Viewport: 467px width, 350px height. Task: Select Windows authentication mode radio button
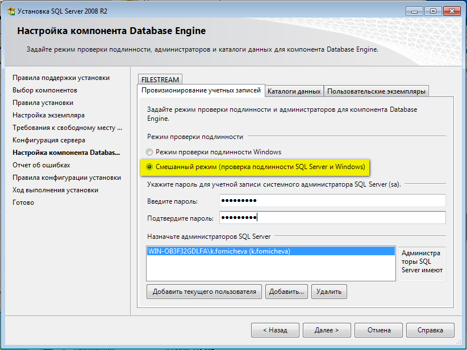(x=149, y=152)
